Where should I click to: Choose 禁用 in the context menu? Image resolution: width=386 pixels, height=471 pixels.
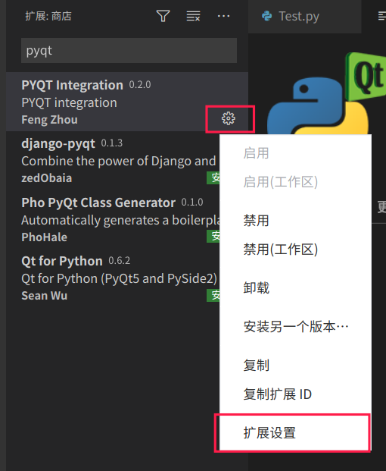tap(295, 221)
